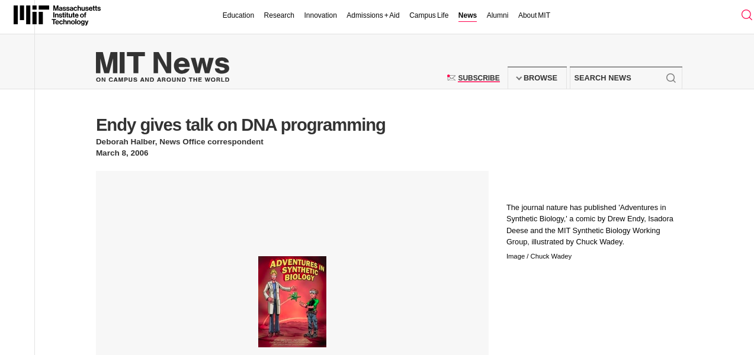Expand the Browse dropdown chevron
The width and height of the screenshot is (754, 355).
pos(519,78)
